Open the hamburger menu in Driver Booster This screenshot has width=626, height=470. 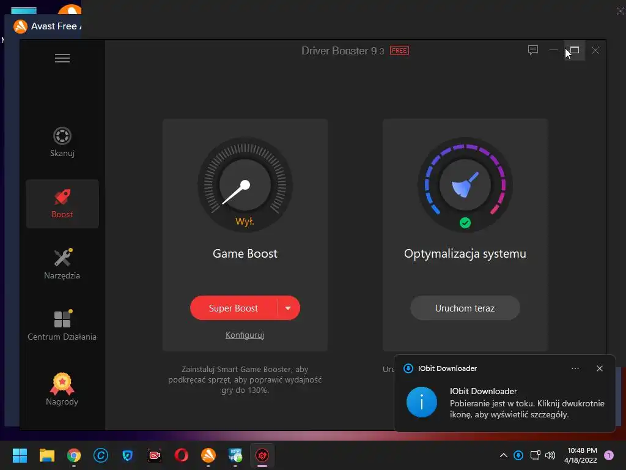[62, 58]
